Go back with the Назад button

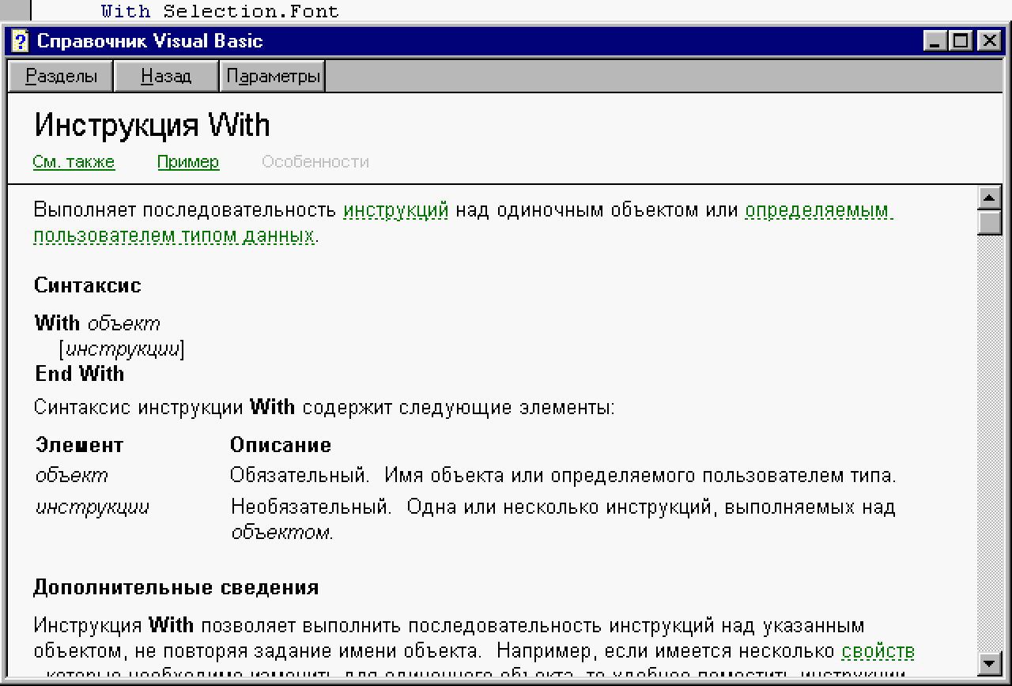point(166,77)
